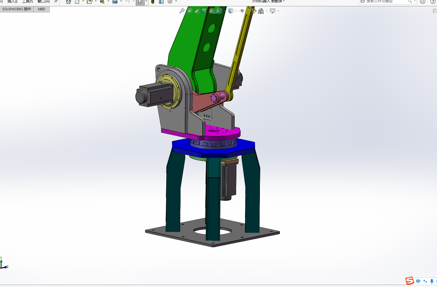Switch to the MBD tab
Viewport: 437px width, 287px height.
[x=42, y=9]
